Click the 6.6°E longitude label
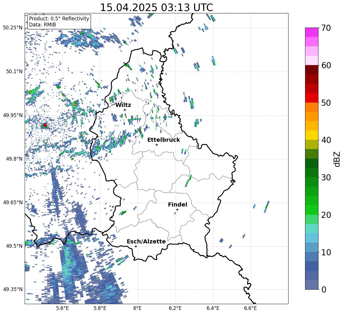 [x=250, y=308]
